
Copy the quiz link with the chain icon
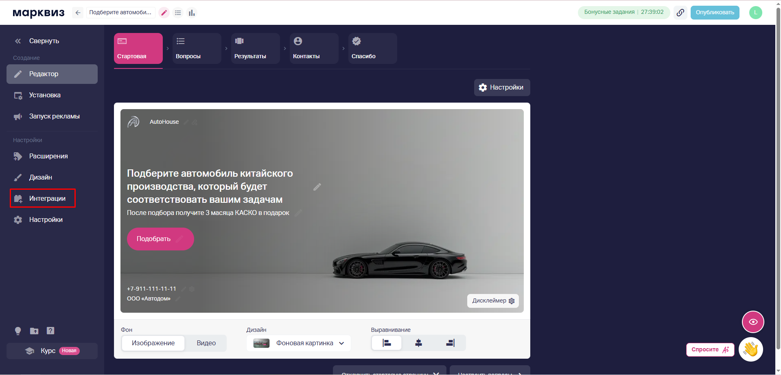[680, 13]
